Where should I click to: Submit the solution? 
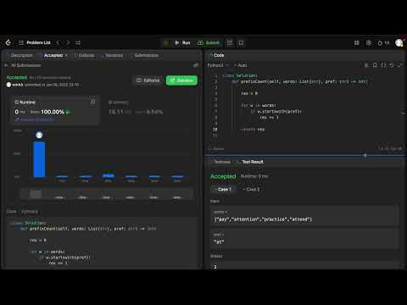click(209, 42)
